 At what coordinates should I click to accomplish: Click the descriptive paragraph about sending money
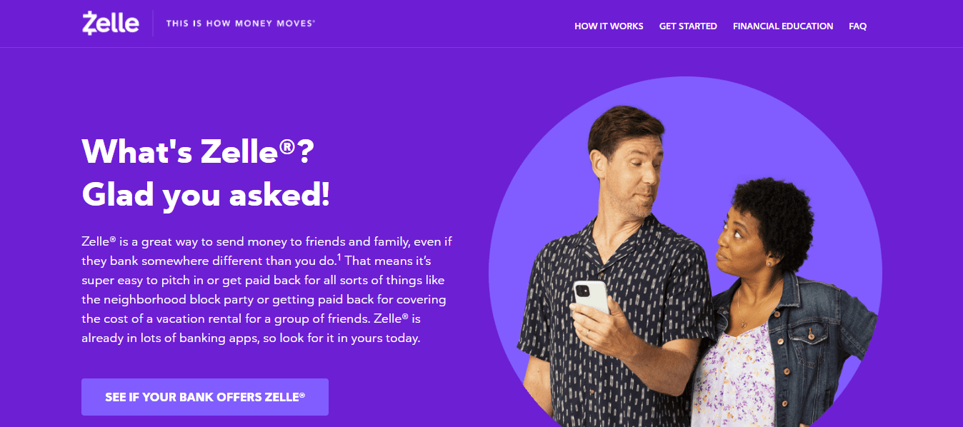coord(267,290)
